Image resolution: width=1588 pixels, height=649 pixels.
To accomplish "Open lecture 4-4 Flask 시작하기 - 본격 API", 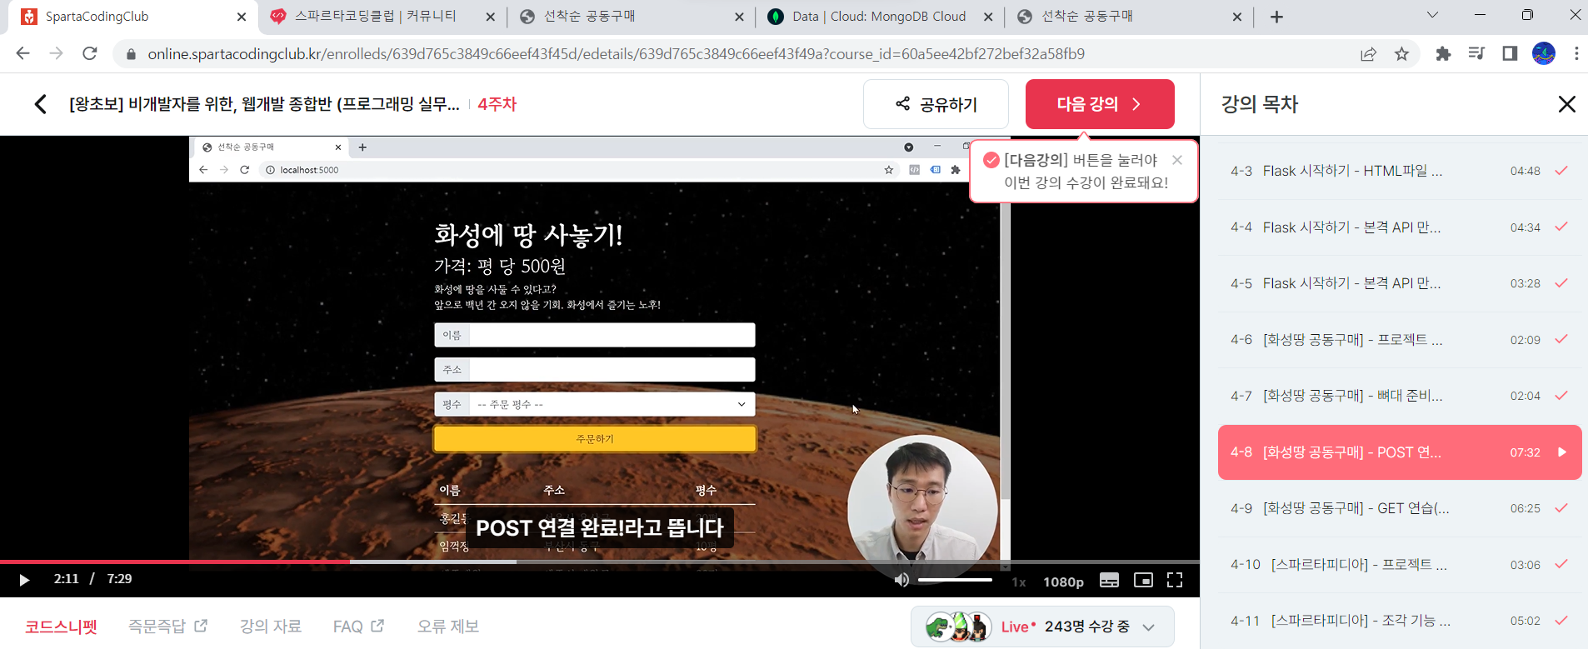I will 1400,227.
